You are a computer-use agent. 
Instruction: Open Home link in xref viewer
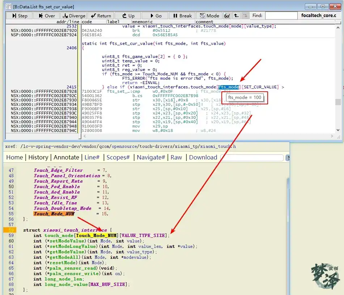pyautogui.click(x=14, y=157)
